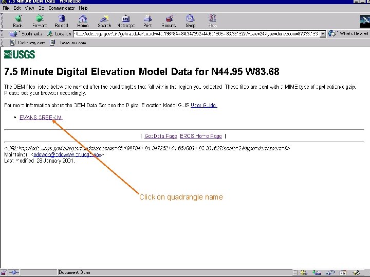Image resolution: width=370 pixels, height=277 pixels.
Task: Print the page with Print button
Action: [147, 21]
